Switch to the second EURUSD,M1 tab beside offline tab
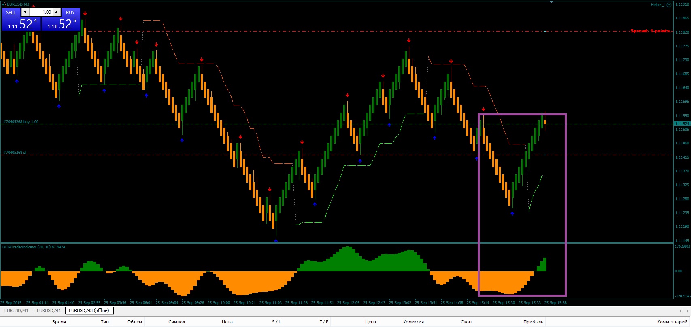 click(49, 310)
